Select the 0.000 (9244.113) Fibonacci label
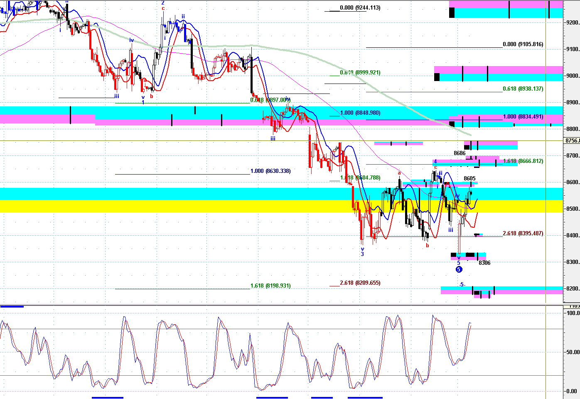The width and height of the screenshot is (580, 399). 360,8
